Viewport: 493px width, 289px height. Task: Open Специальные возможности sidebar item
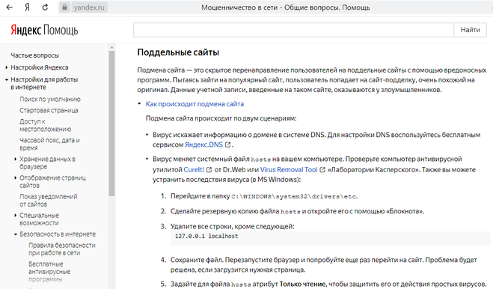click(x=39, y=219)
